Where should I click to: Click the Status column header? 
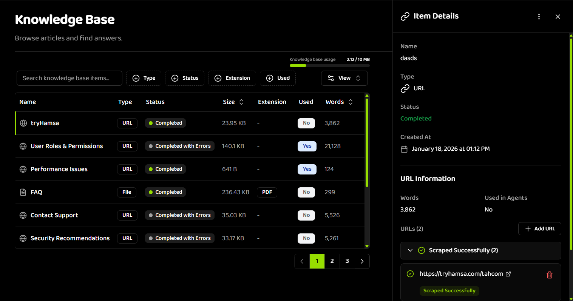[x=155, y=102]
